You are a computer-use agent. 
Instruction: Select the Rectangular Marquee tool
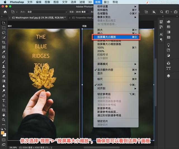tap(4, 28)
